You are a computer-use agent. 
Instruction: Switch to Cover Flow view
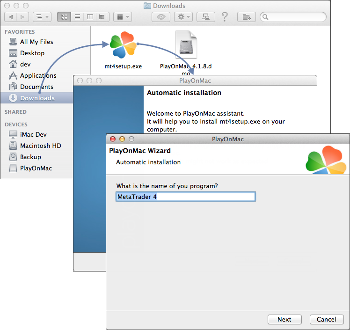102,17
